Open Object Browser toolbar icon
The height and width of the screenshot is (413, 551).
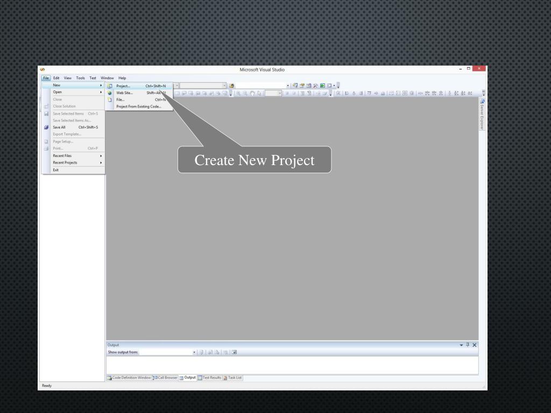click(309, 86)
